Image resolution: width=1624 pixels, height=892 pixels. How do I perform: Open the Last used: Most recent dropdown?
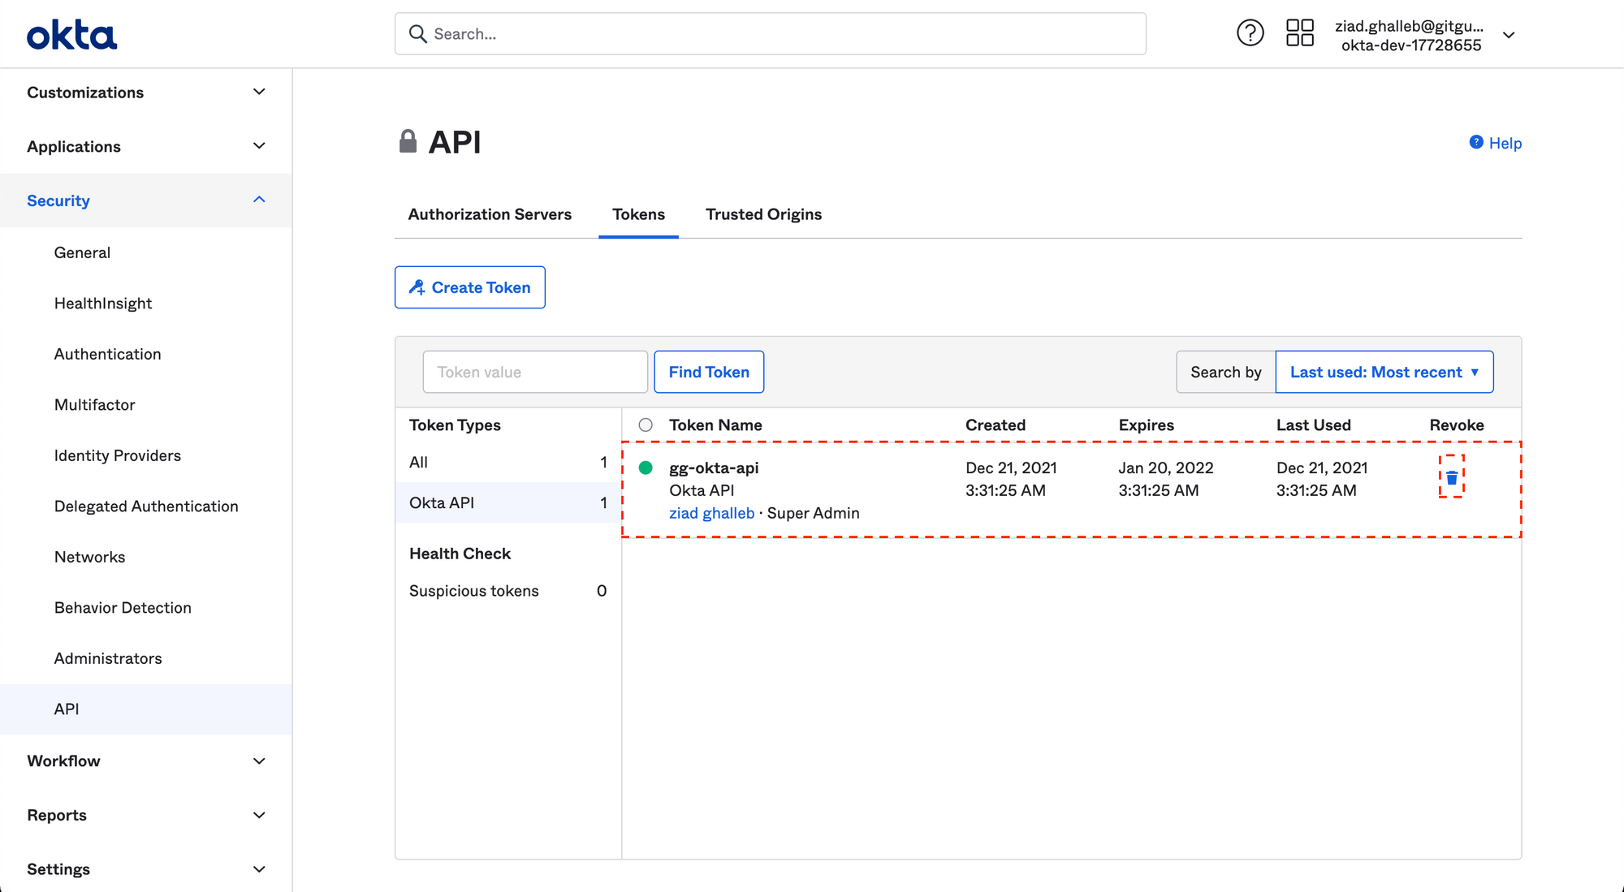click(1384, 372)
